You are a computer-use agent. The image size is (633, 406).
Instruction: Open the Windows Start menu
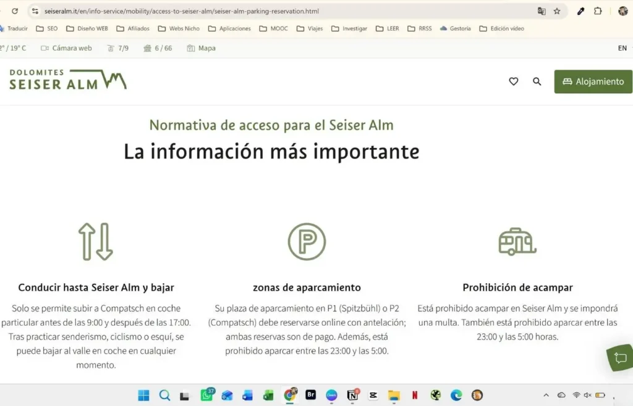(143, 395)
